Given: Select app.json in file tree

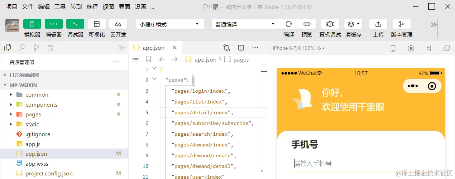Looking at the screenshot, I should coord(64,154).
